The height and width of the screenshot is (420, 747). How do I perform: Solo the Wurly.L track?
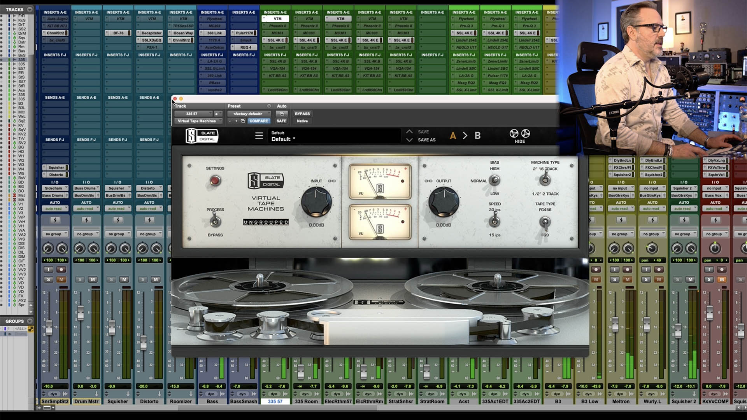[x=646, y=279]
